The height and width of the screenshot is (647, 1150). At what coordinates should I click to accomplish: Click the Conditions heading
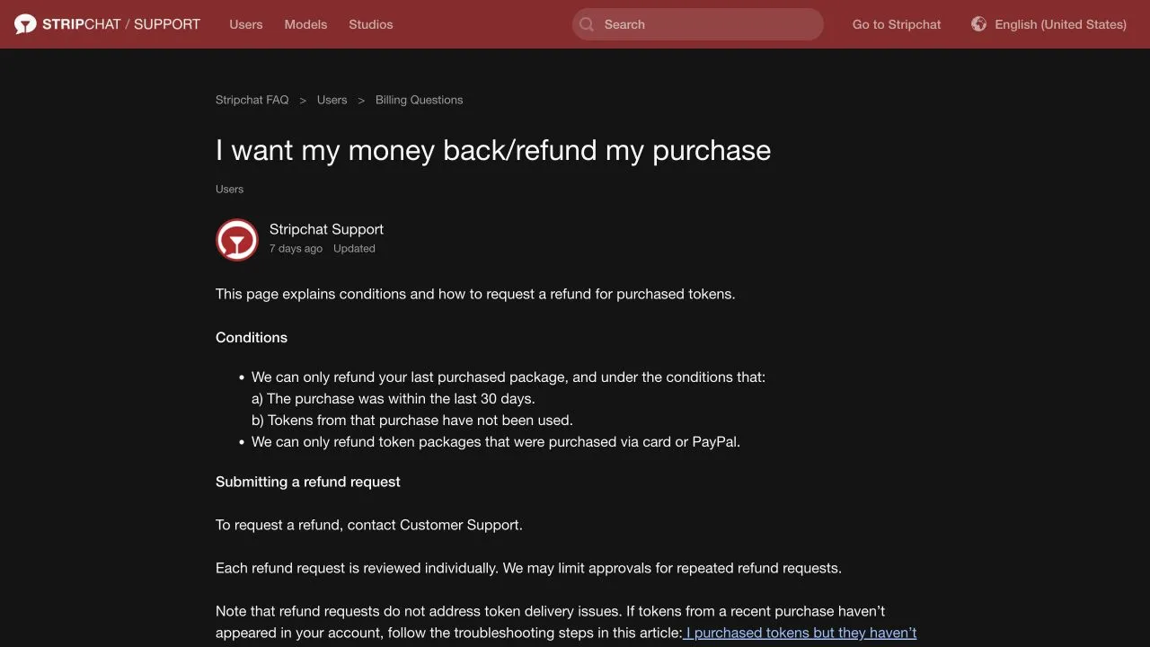click(252, 338)
